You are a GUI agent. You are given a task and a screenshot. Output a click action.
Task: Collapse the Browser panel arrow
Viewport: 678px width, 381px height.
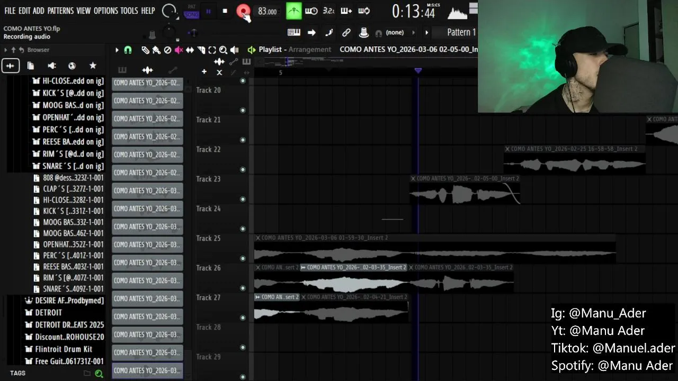tap(5, 50)
